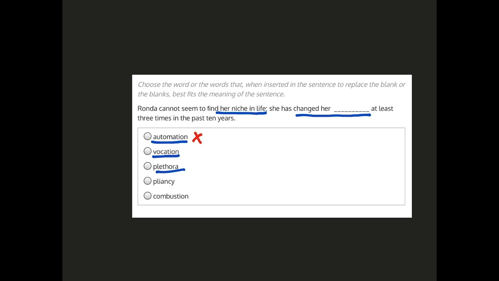
Task: Click the word automation label
Action: coord(170,137)
